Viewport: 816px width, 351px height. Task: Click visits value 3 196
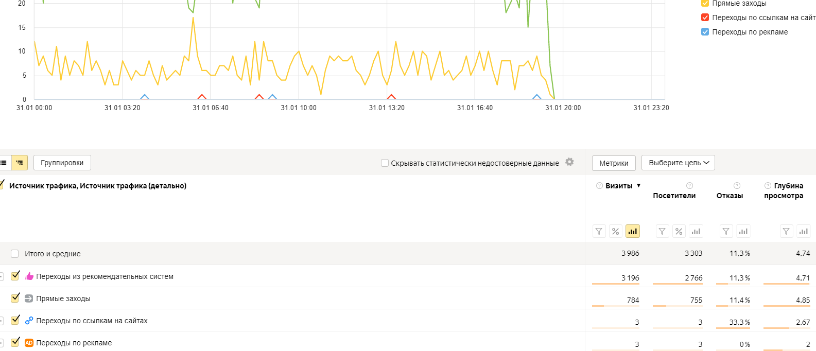[x=630, y=278]
